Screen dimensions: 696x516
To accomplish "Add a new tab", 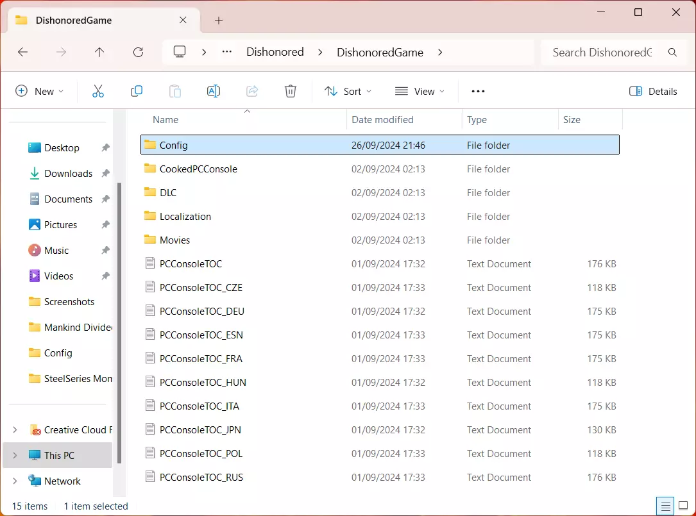I will pos(219,21).
